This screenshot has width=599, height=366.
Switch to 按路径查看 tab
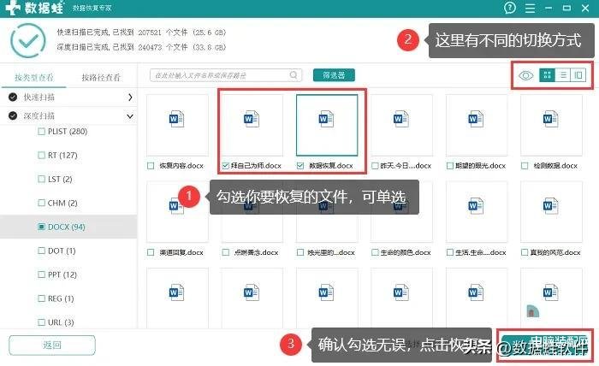click(x=101, y=78)
